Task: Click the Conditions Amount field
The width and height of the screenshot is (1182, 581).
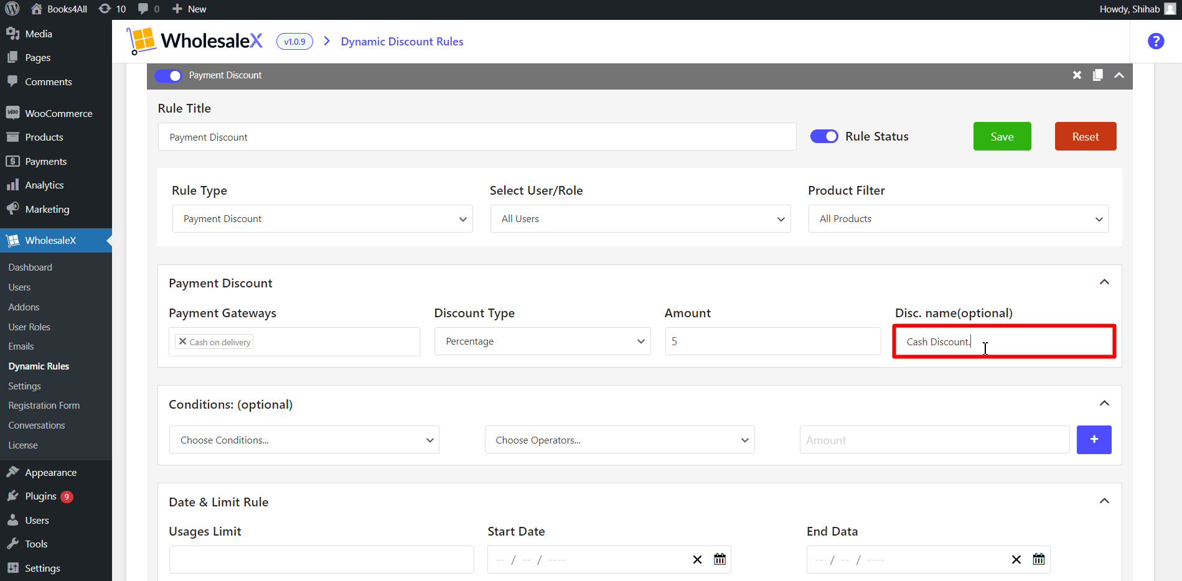Action: pyautogui.click(x=934, y=440)
